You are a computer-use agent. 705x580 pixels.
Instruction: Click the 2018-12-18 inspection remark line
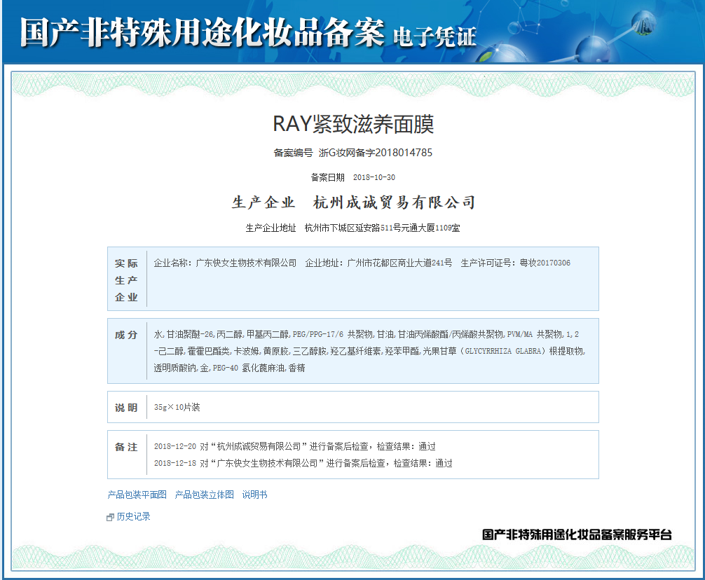click(x=303, y=463)
